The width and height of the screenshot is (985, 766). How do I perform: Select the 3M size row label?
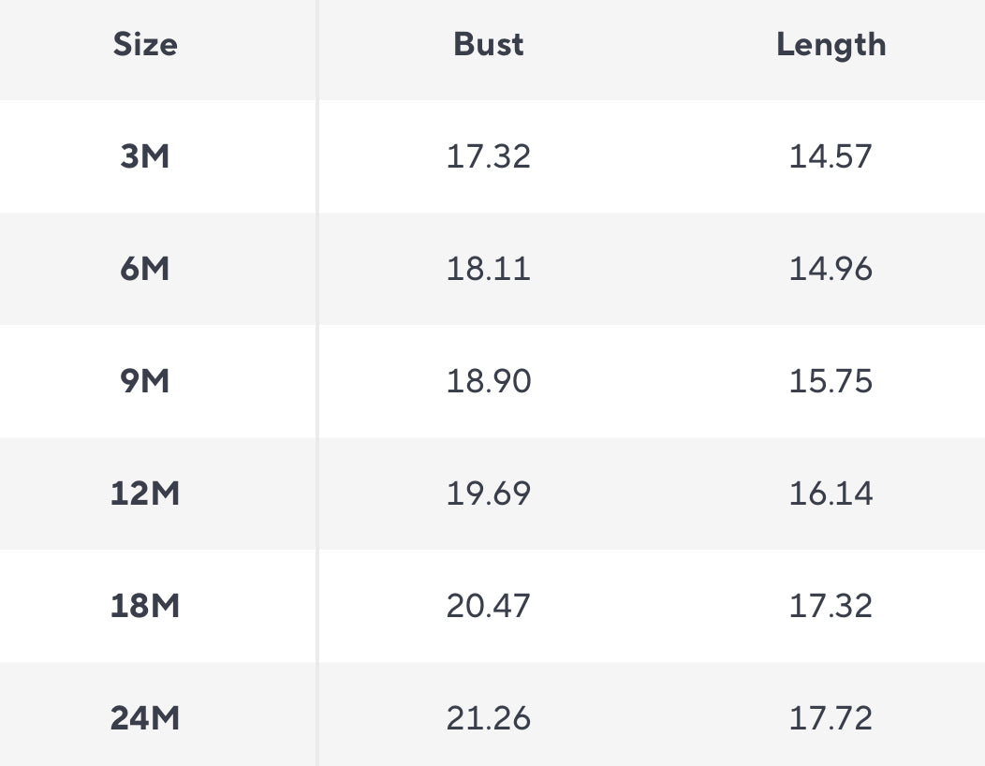tap(145, 156)
